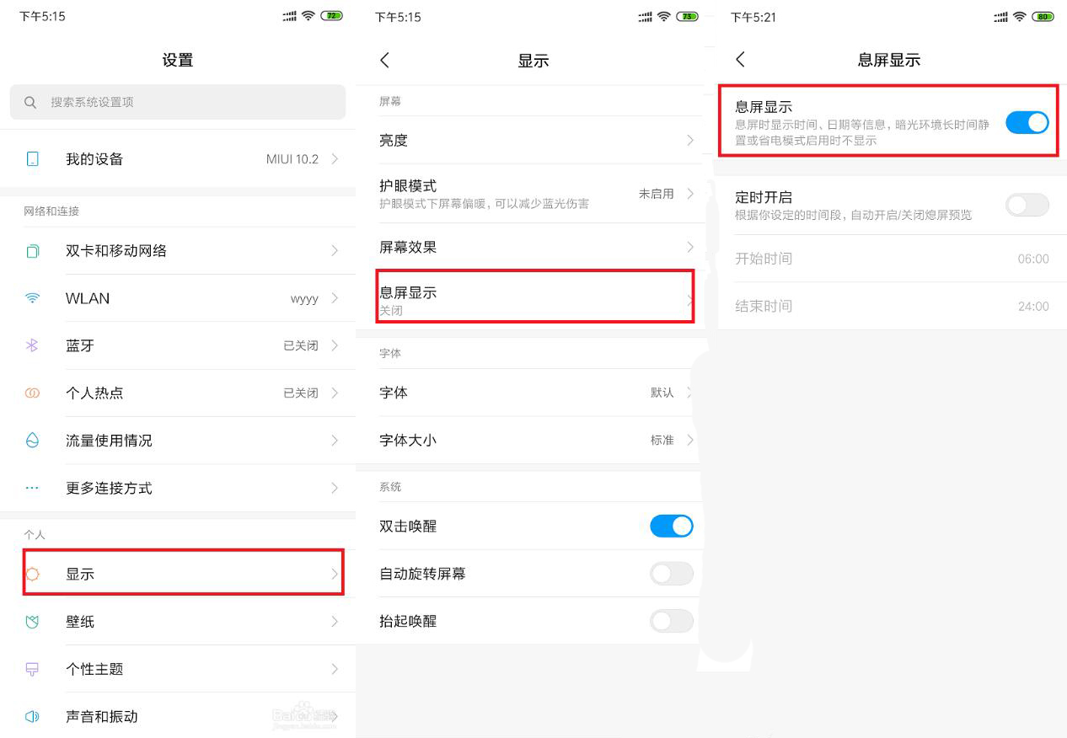This screenshot has width=1067, height=738.
Task: Open the 亮度 brightness control
Action: click(x=533, y=140)
